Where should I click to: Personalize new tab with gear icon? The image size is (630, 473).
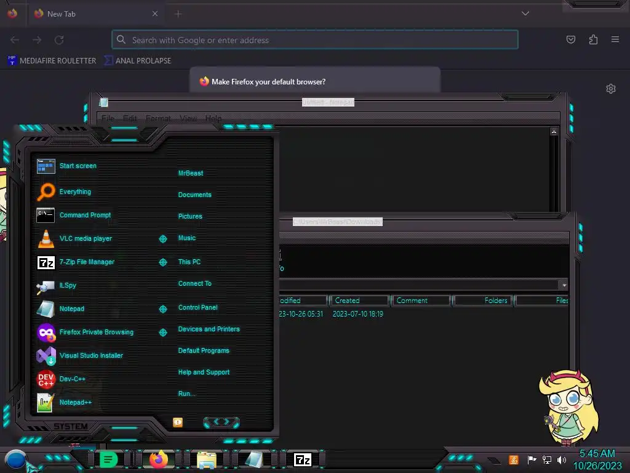click(x=611, y=89)
